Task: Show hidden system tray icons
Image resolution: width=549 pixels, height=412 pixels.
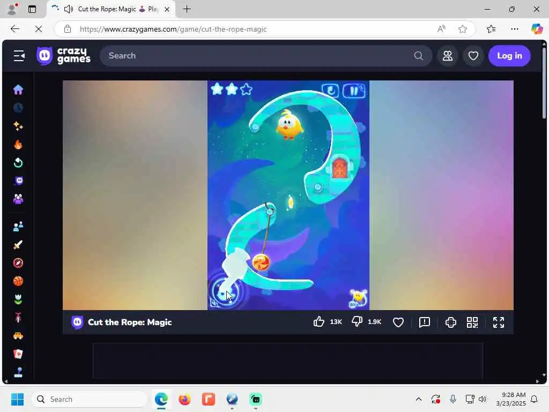Action: 418,399
